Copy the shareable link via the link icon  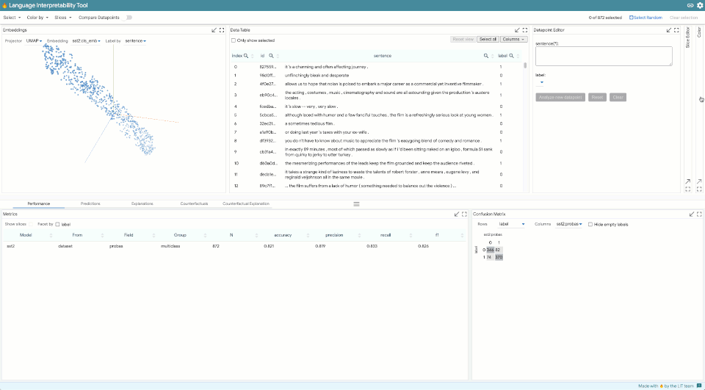(x=690, y=5)
